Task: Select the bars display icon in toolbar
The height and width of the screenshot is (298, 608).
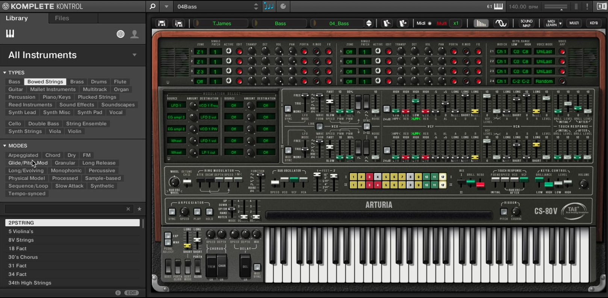Action: pos(481,23)
